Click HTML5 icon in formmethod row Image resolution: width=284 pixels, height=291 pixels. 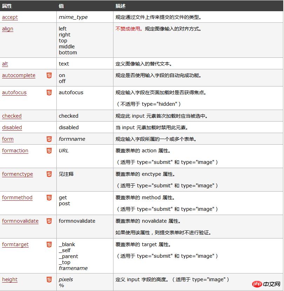pyautogui.click(x=49, y=198)
